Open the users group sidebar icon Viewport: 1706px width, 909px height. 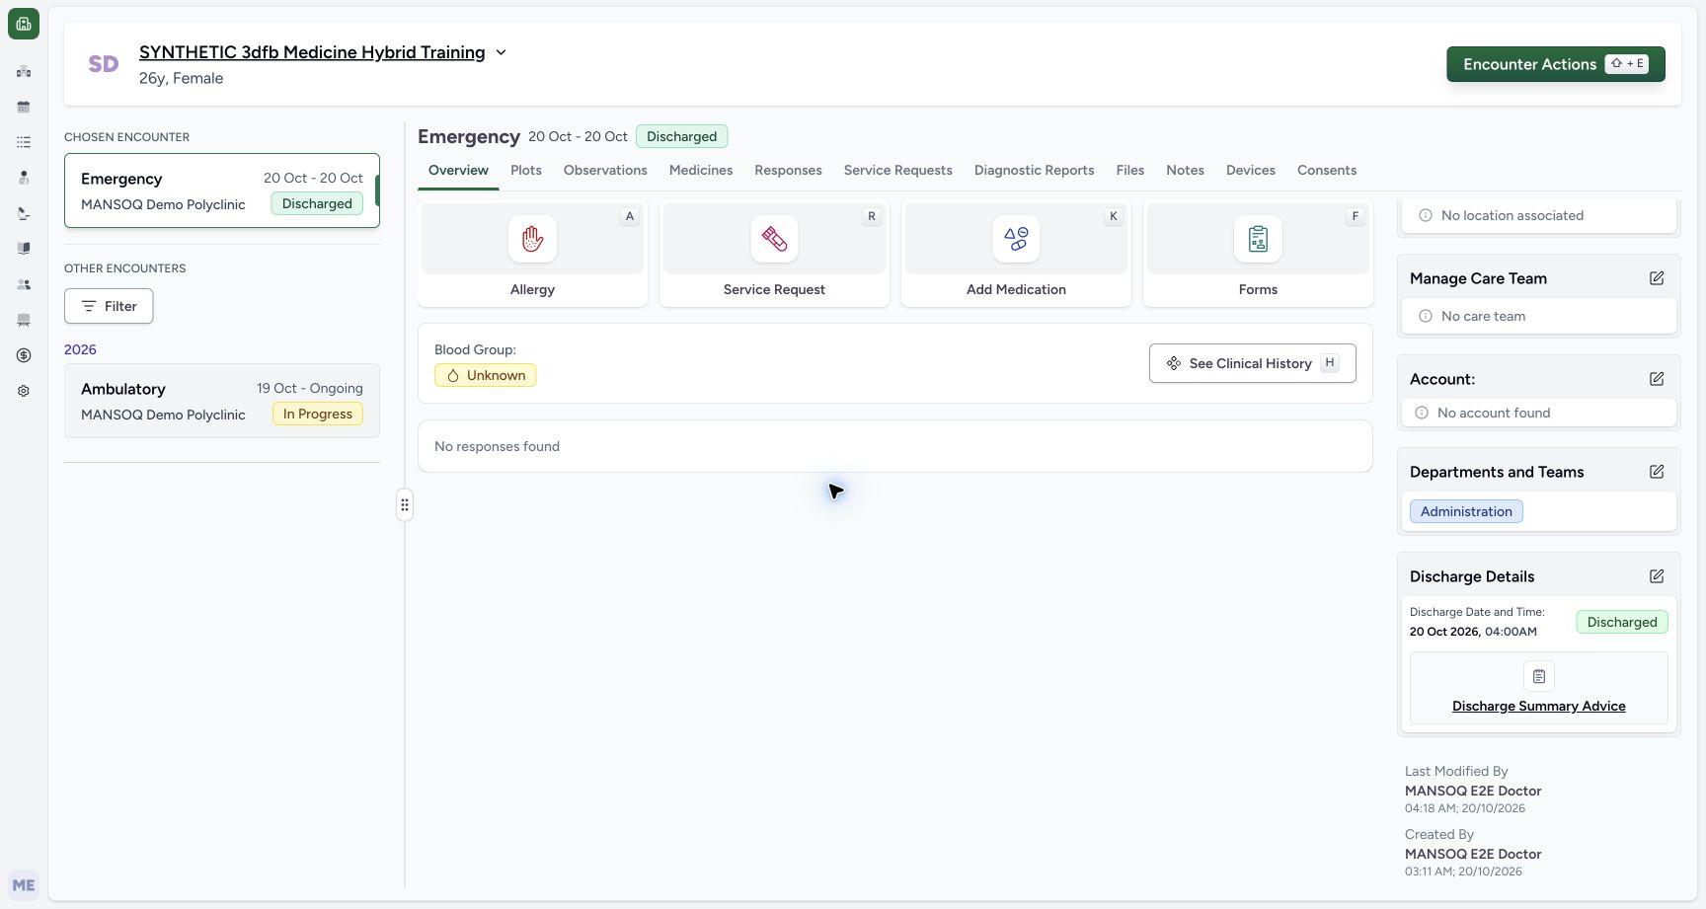click(24, 284)
